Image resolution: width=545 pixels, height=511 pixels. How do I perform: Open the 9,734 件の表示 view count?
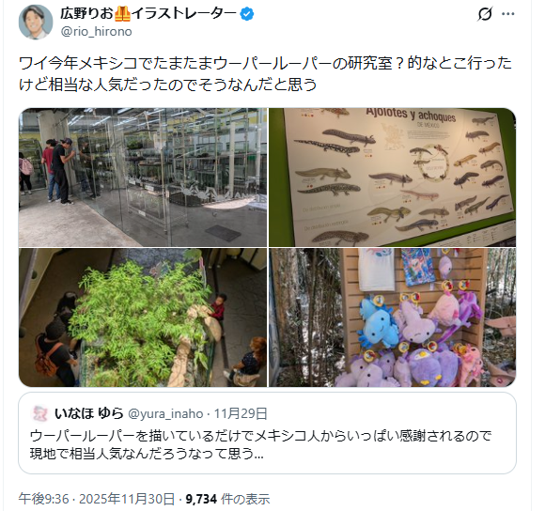(x=227, y=499)
